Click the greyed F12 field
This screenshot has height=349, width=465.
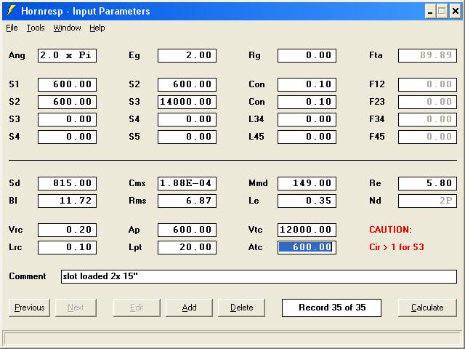click(427, 84)
